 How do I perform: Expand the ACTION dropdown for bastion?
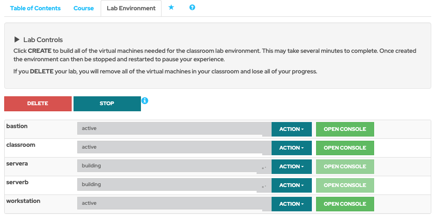tap(291, 129)
